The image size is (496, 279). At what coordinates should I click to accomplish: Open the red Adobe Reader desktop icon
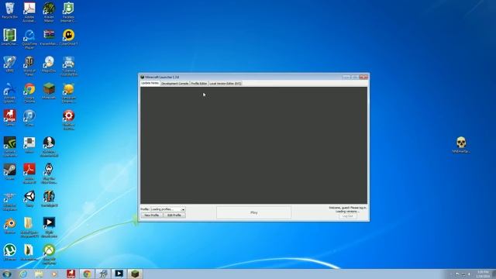coord(29,174)
